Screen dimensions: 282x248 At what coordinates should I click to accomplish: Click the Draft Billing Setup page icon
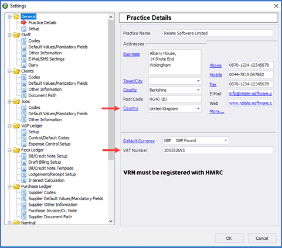pyautogui.click(x=24, y=162)
